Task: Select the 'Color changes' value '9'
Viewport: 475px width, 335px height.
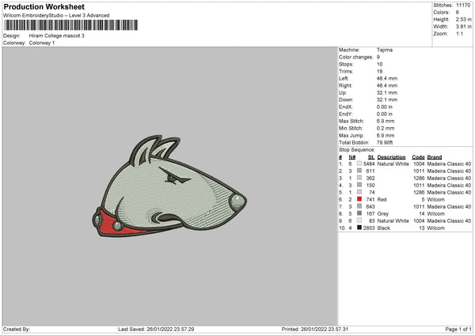Action: [378, 57]
